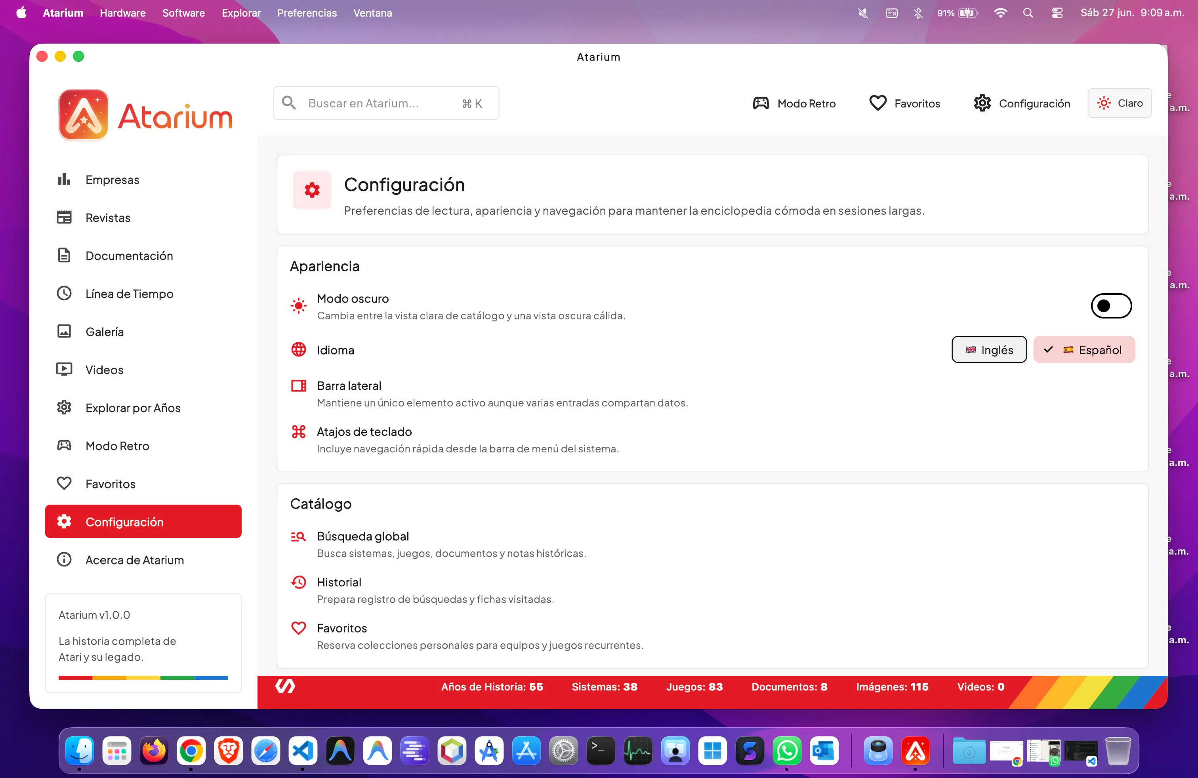Open Acerca de Atarium info
This screenshot has width=1198, height=778.
(x=143, y=560)
